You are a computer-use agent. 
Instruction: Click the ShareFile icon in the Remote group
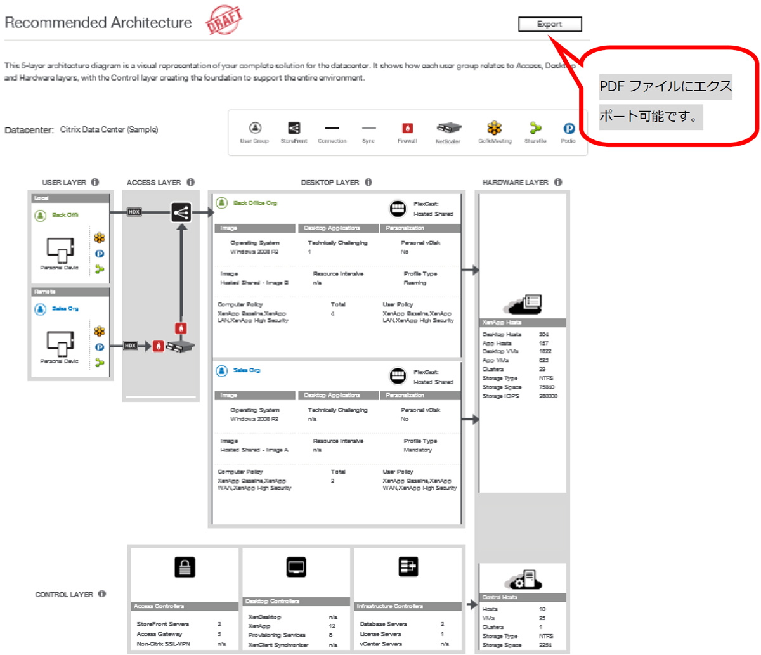pyautogui.click(x=100, y=362)
